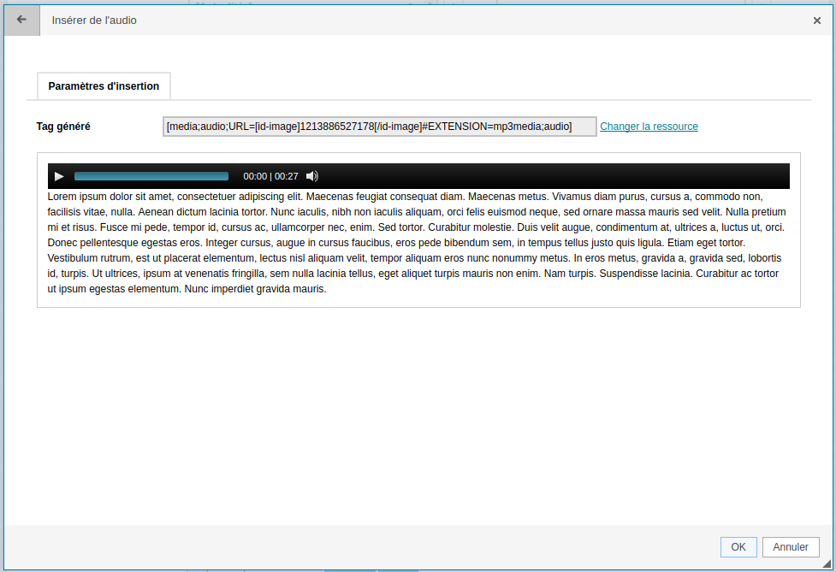Viewport: 836px width, 572px height.
Task: Seek on the audio progress bar
Action: tap(151, 176)
